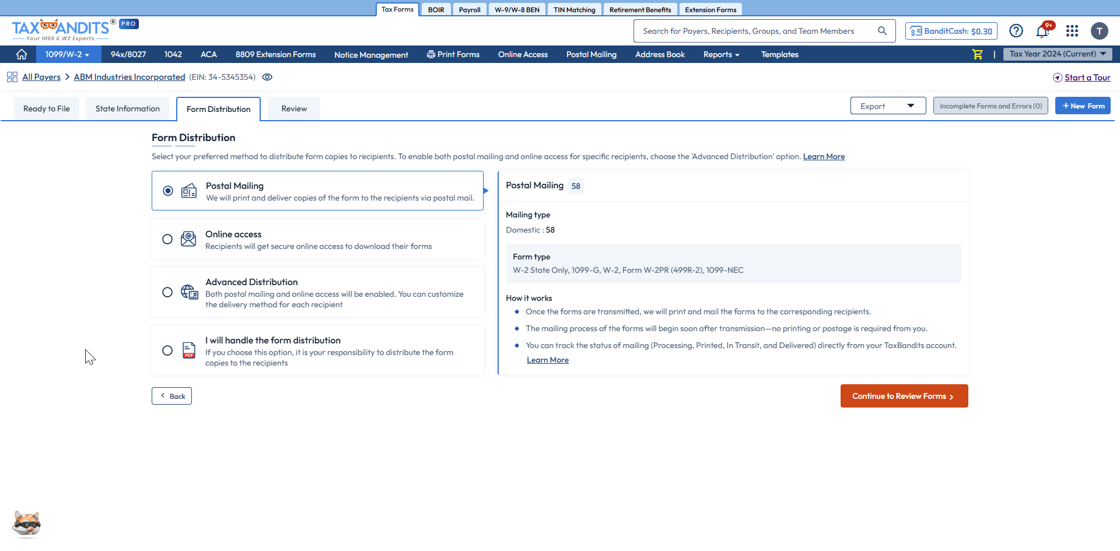The width and height of the screenshot is (1120, 551).
Task: Open the apps grid icon
Action: point(1072,31)
